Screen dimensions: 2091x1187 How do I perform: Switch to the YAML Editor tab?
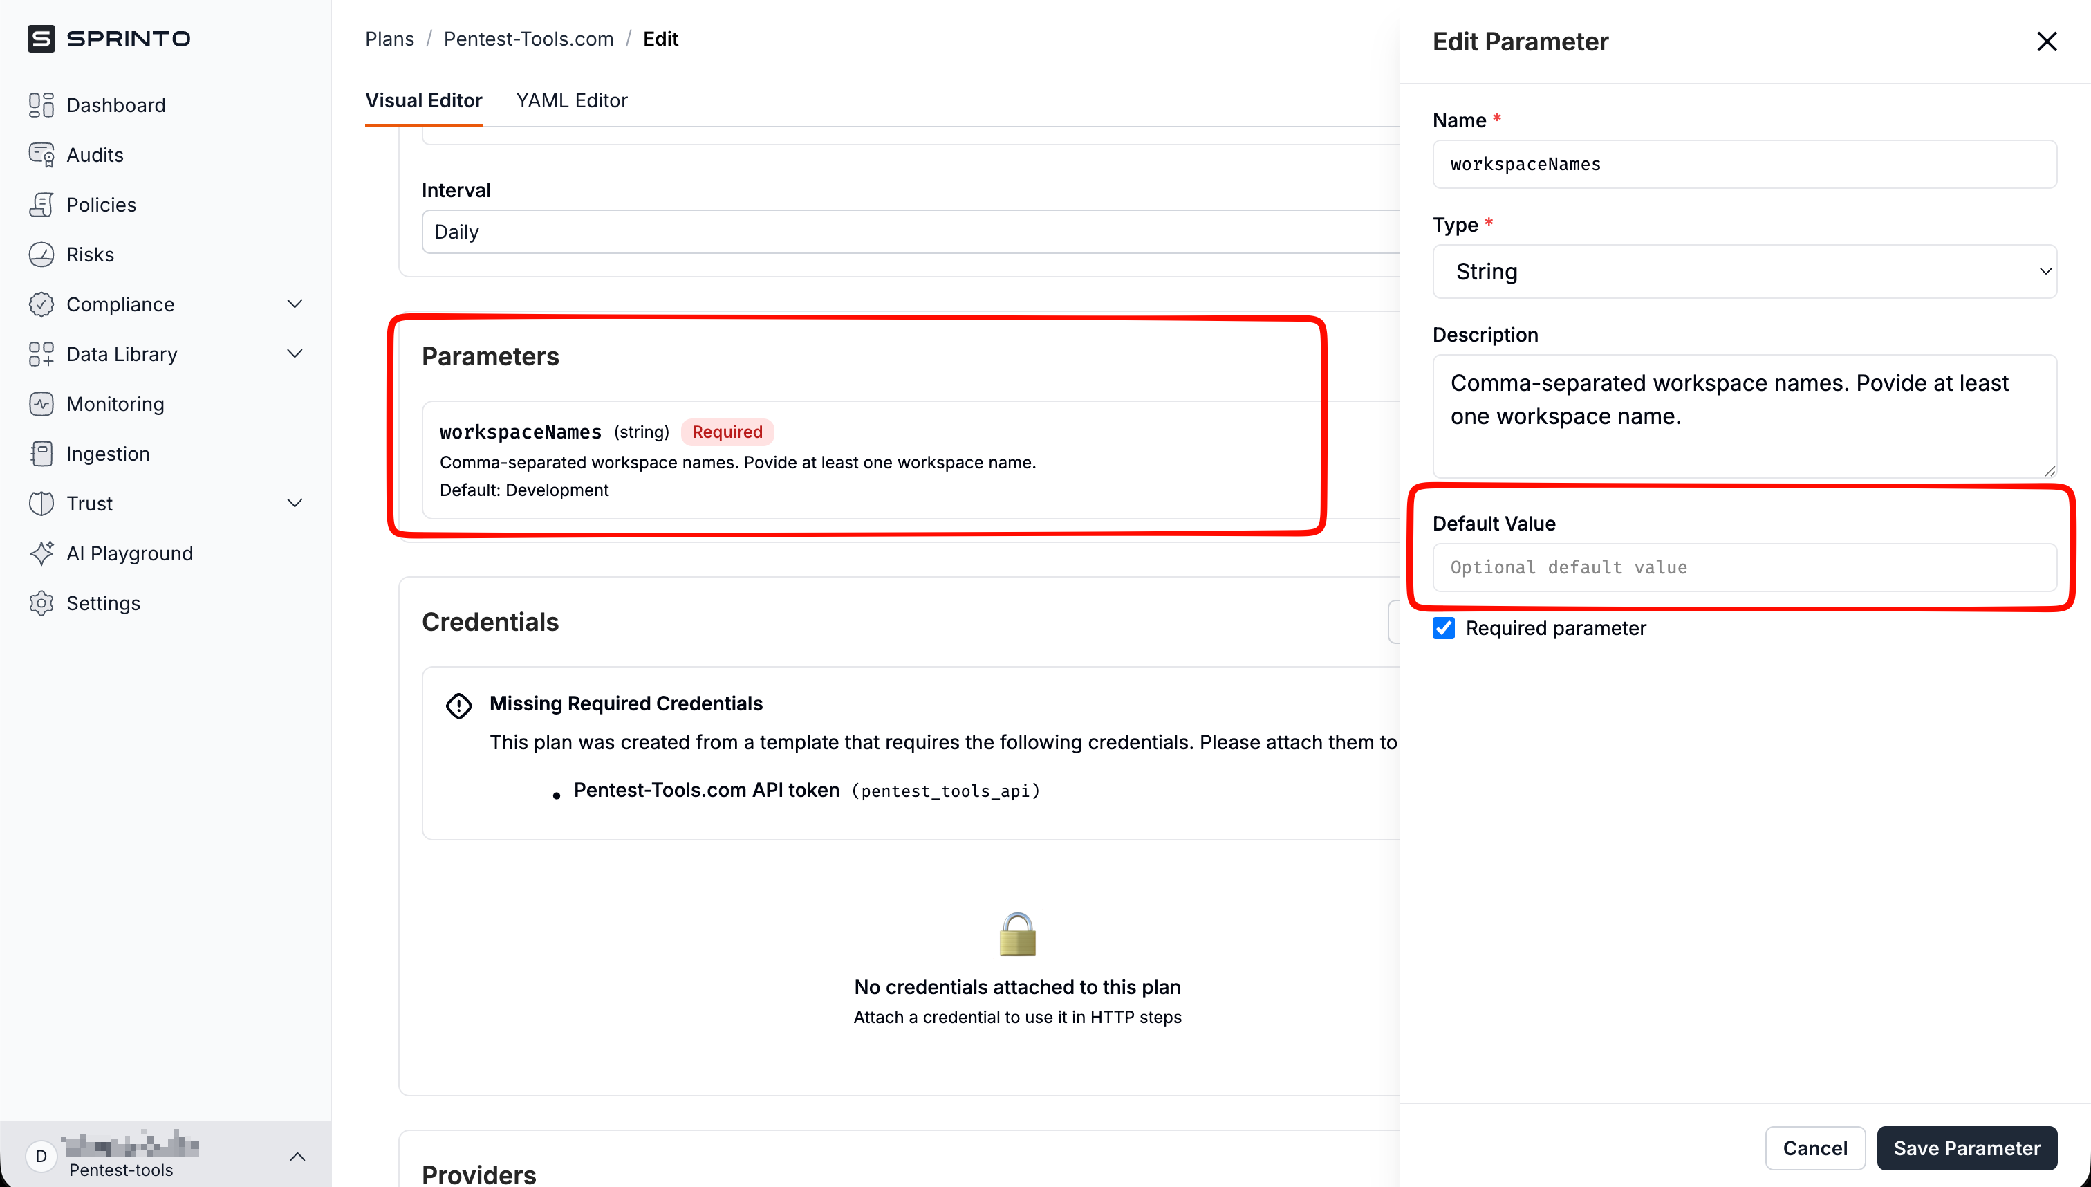(571, 100)
